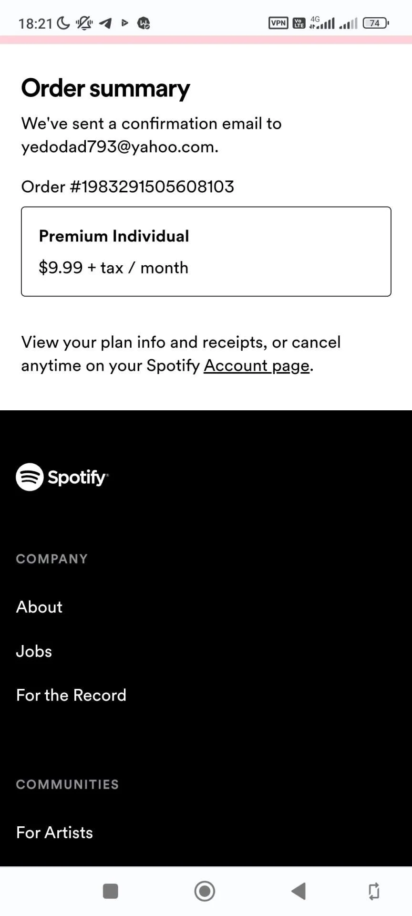Tap the VoLTE status icon
The height and width of the screenshot is (916, 412).
(x=299, y=22)
